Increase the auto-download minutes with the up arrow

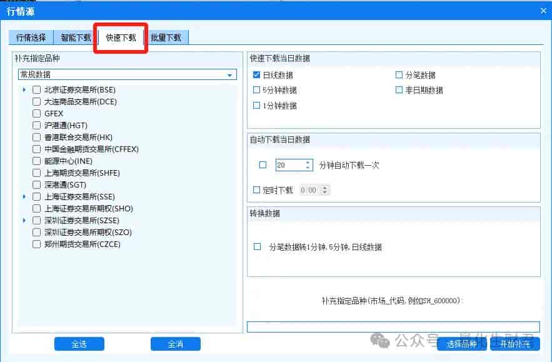click(x=308, y=163)
